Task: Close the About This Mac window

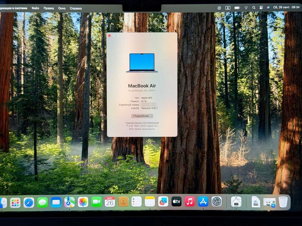Action: pyautogui.click(x=109, y=36)
